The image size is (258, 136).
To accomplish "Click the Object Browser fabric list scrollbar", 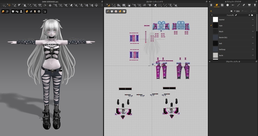I will pyautogui.click(x=257, y=22).
